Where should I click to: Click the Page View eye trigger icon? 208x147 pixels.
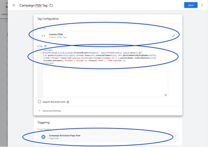(43, 137)
